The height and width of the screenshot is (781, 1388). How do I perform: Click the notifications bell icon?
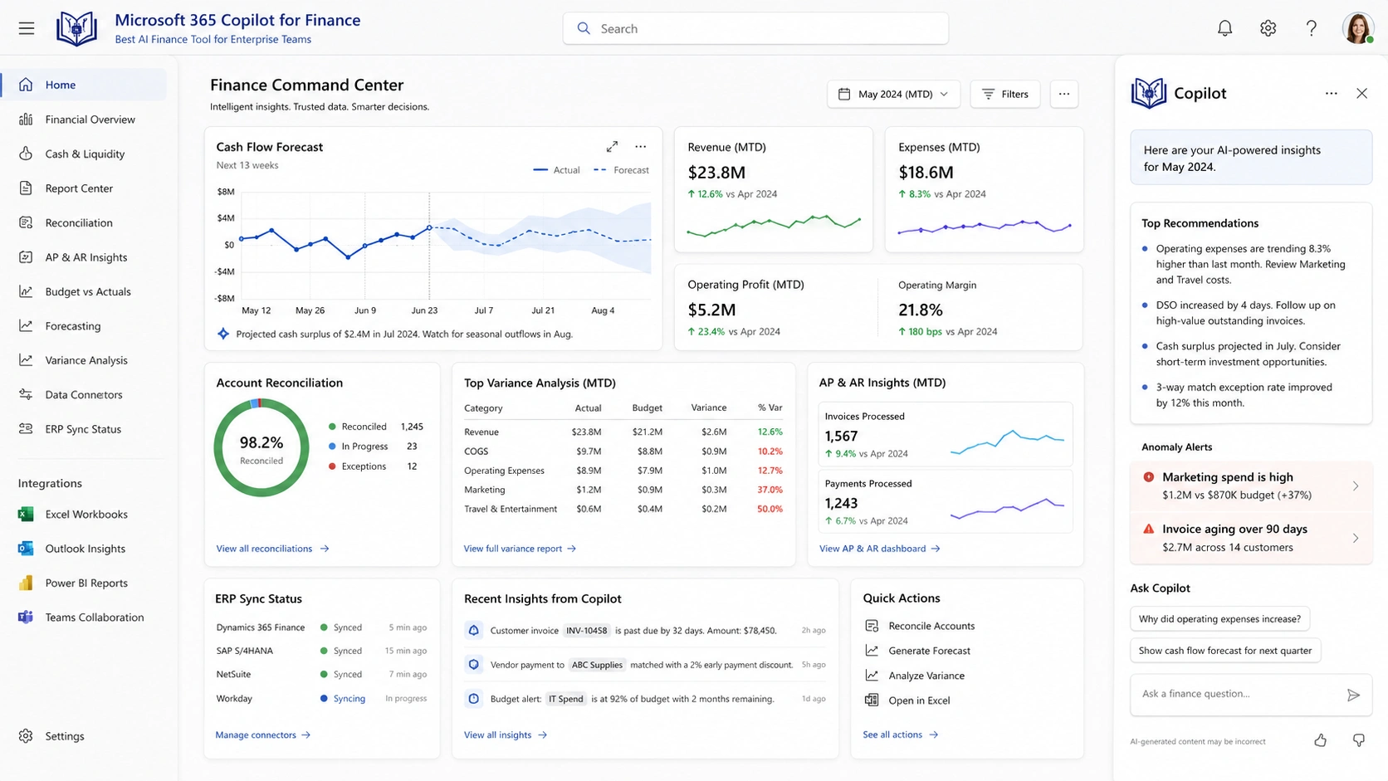[x=1224, y=28]
